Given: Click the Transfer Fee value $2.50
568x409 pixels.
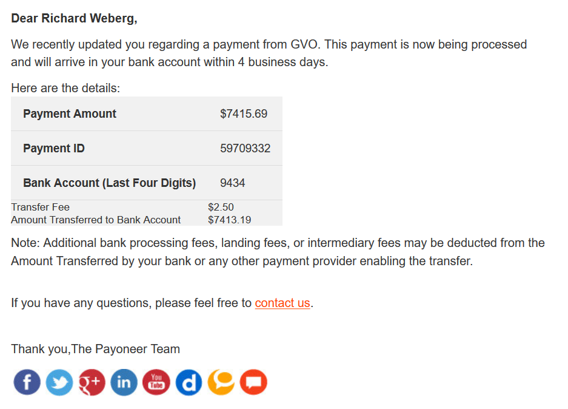Looking at the screenshot, I should click(x=221, y=207).
